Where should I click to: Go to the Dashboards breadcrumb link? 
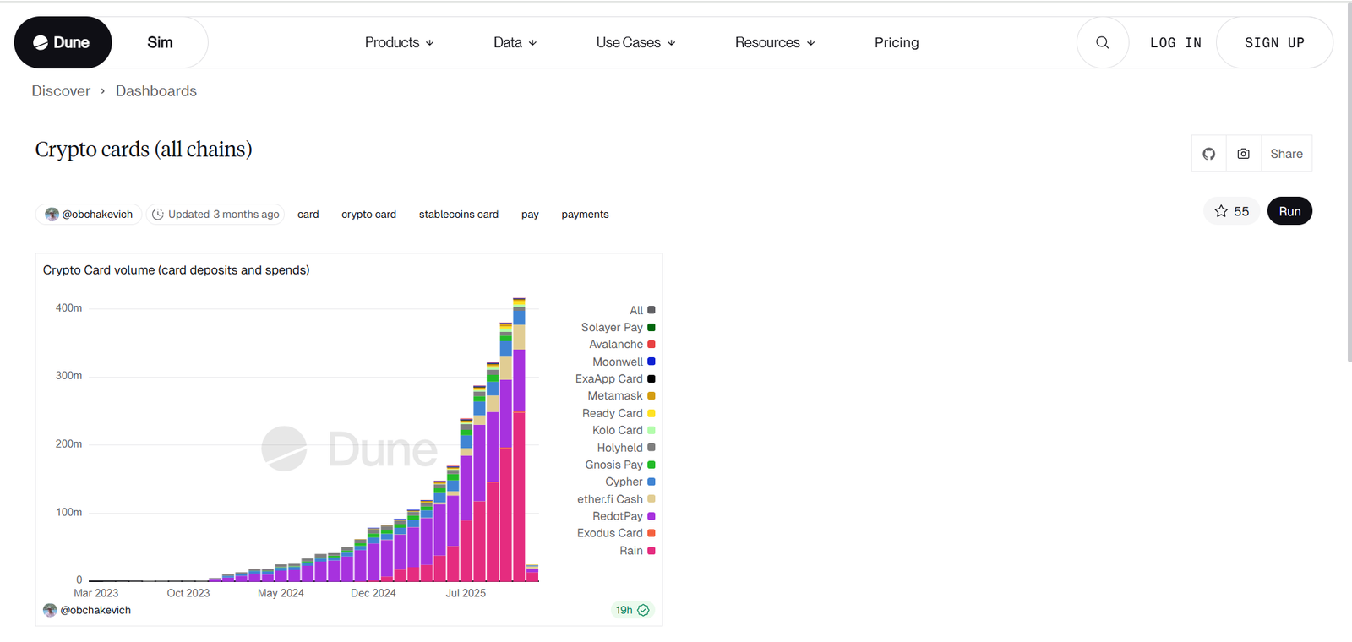click(156, 91)
